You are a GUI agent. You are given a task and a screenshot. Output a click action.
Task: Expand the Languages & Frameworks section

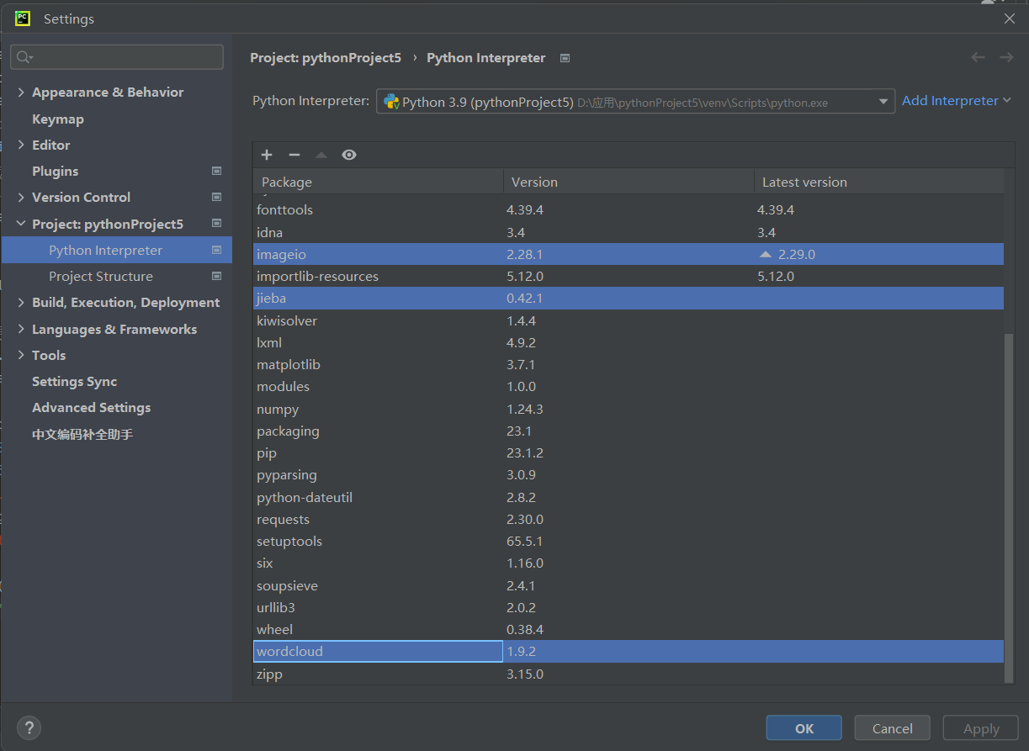(21, 329)
